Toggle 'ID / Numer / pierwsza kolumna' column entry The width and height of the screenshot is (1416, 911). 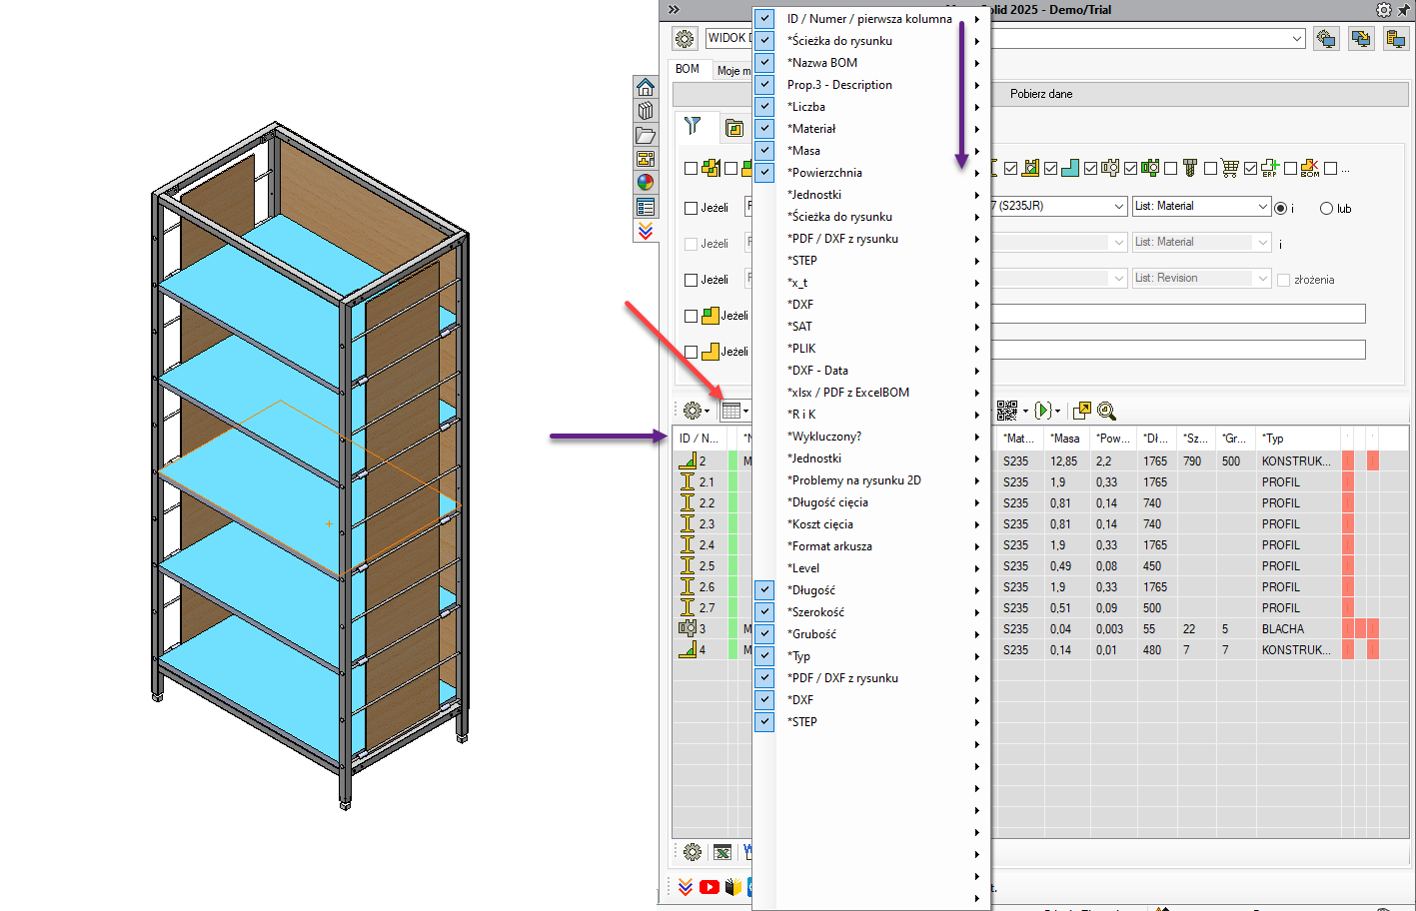click(871, 19)
